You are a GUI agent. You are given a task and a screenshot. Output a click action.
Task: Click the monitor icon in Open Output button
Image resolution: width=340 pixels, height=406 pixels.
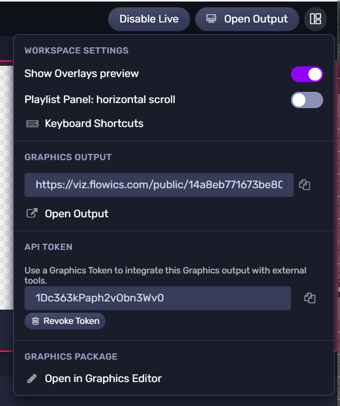coord(211,19)
